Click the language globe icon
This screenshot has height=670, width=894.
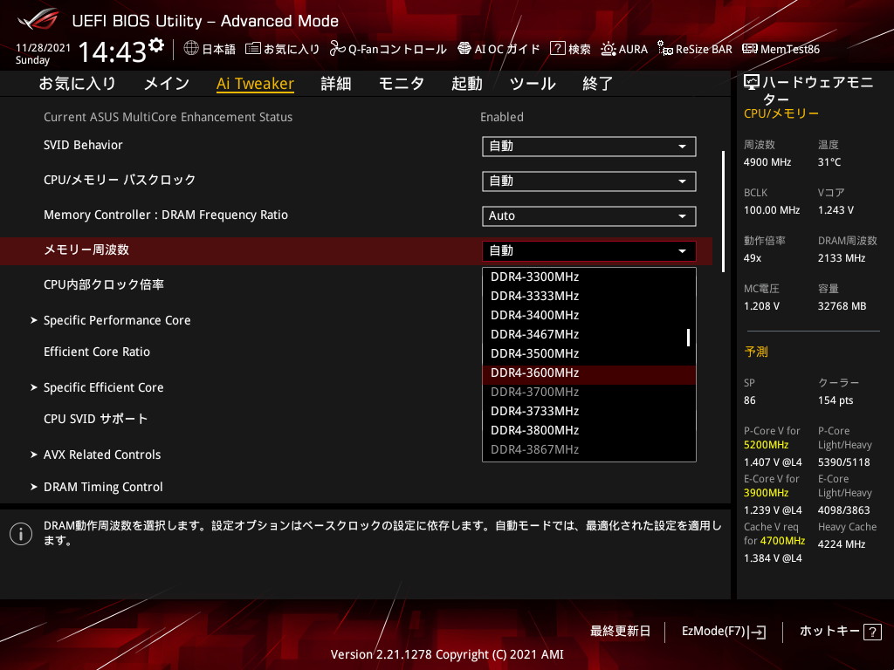pos(191,48)
